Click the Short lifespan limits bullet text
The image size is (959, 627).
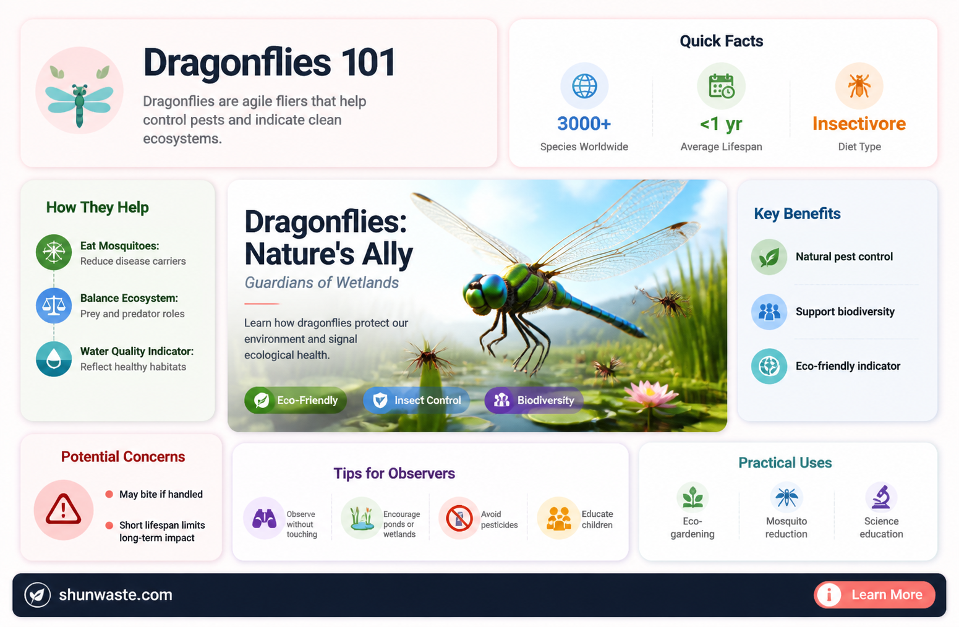pos(162,531)
